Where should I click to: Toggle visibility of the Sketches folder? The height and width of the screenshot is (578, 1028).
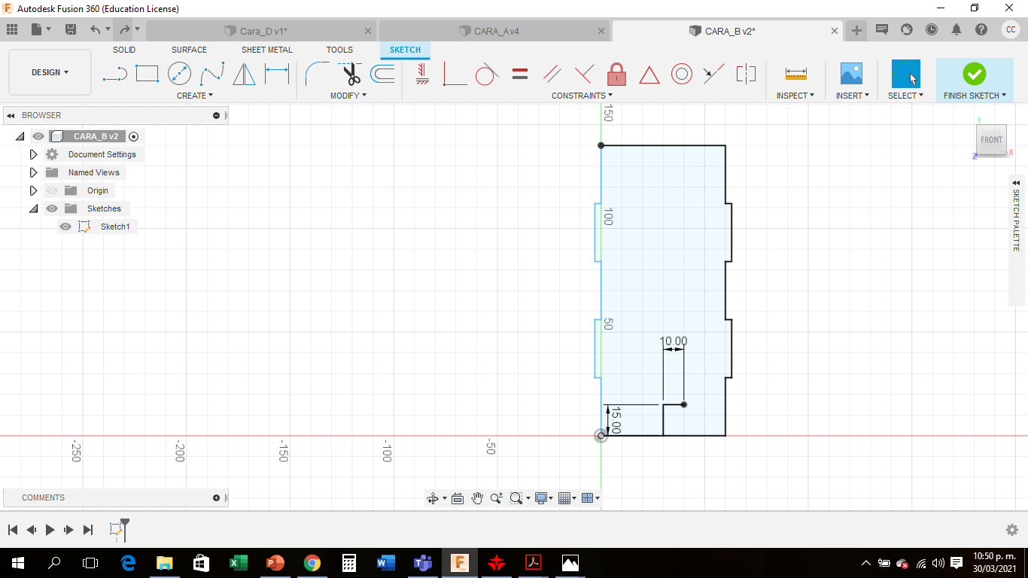(52, 208)
